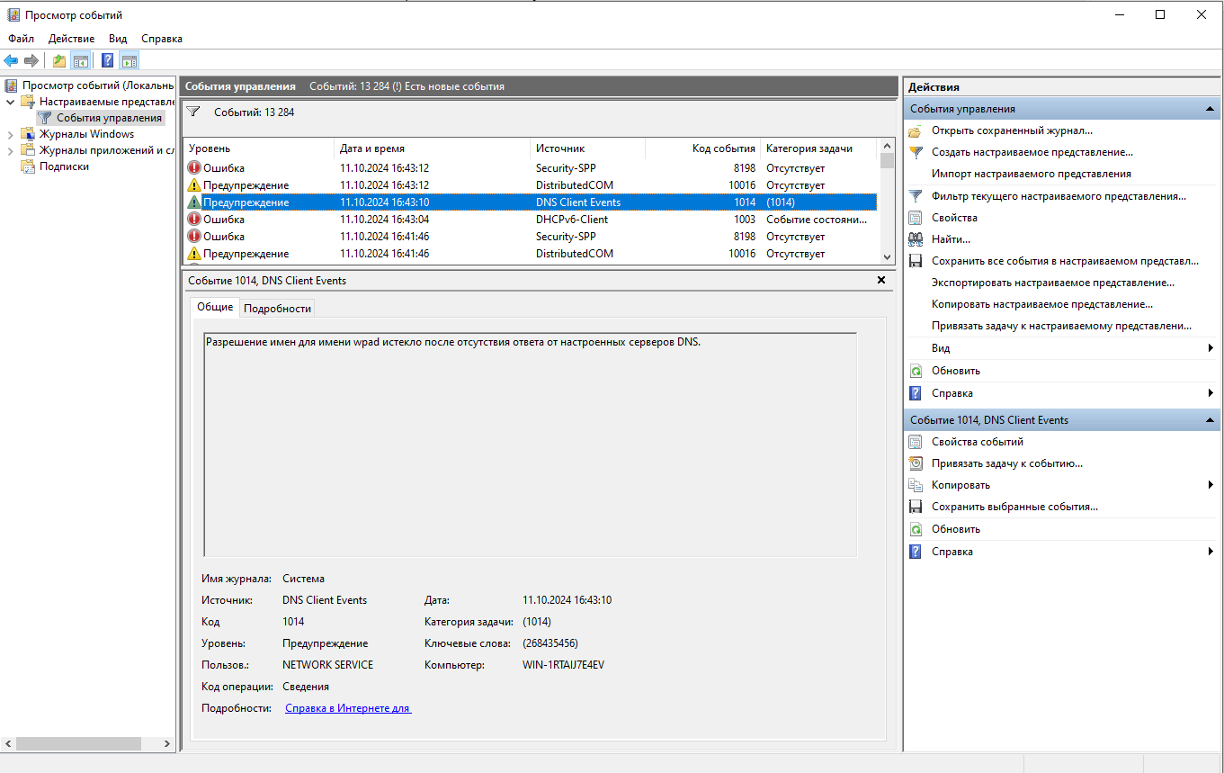
Task: Switch to the Подробности tab
Action: coord(277,309)
